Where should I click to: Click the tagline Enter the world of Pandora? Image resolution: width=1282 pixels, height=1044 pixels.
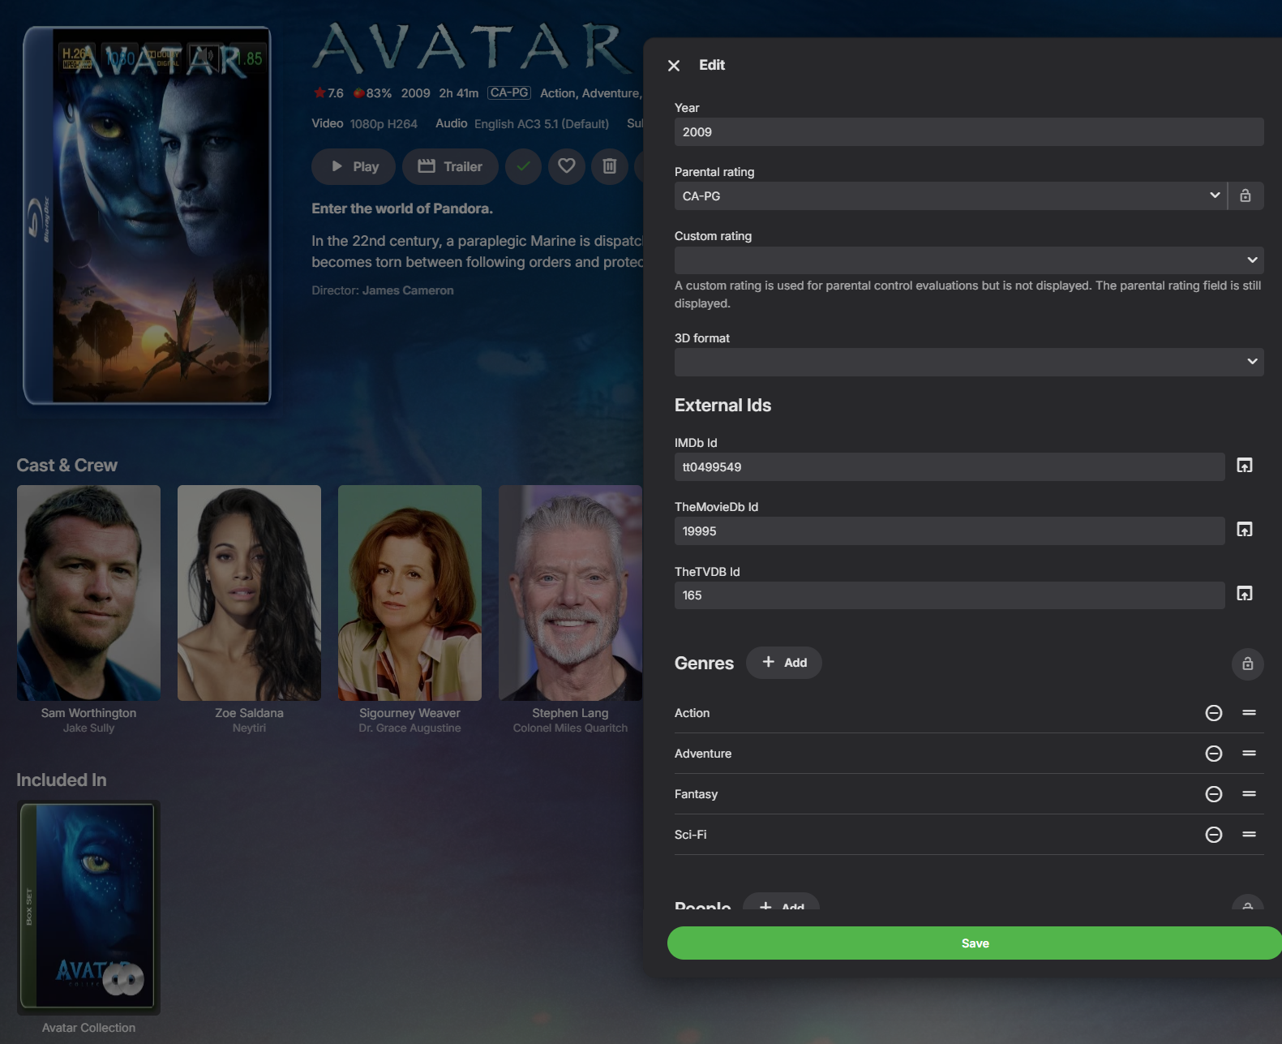pos(402,208)
